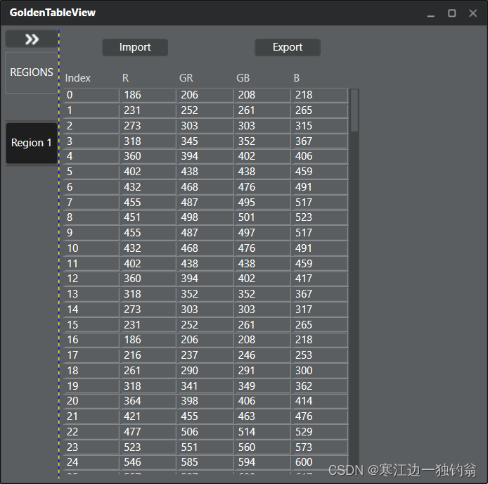
Task: Click the Index column header
Action: 78,78
